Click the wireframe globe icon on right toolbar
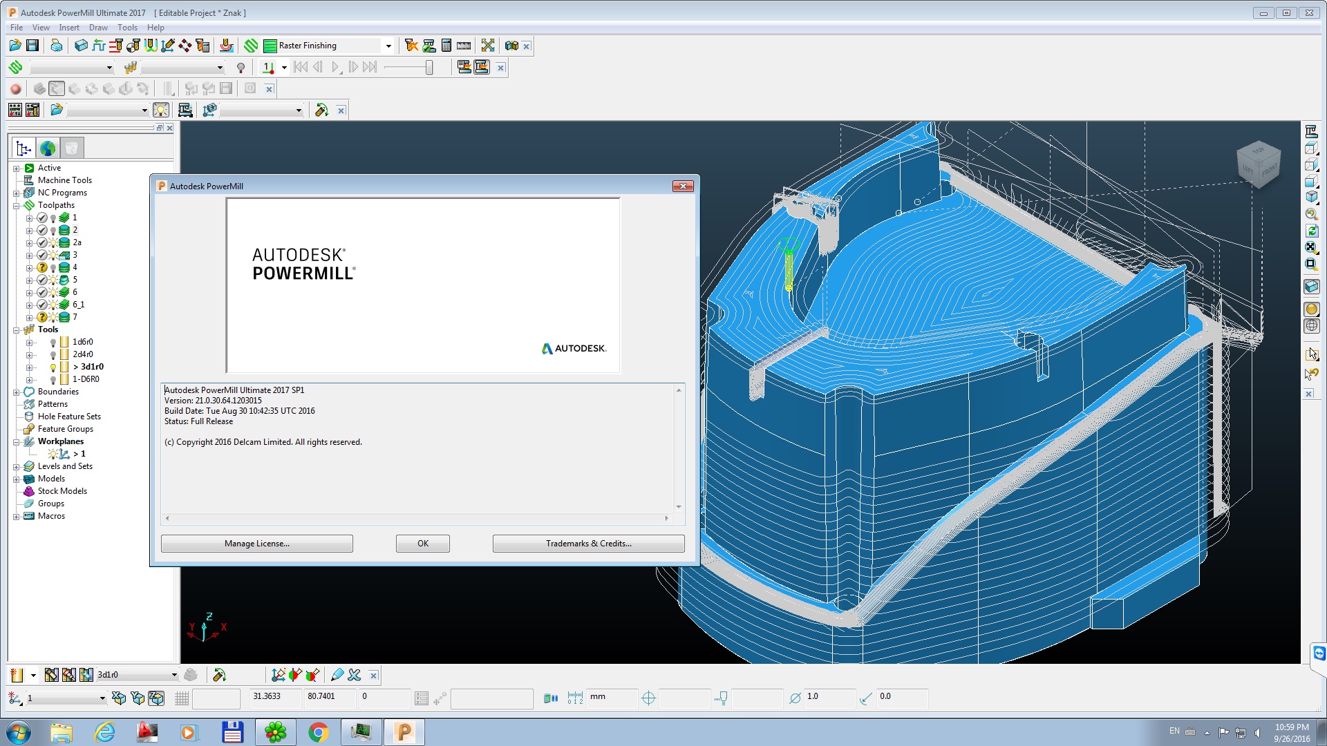 point(1312,326)
